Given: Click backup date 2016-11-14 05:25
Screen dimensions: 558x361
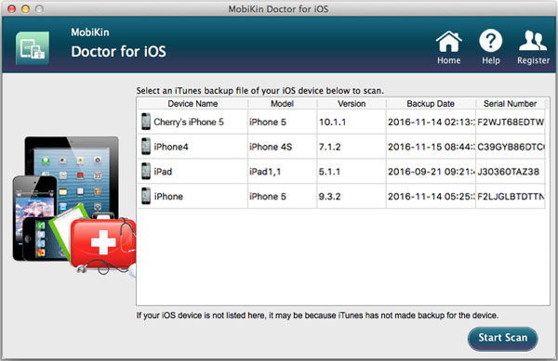Looking at the screenshot, I should click(x=431, y=197).
